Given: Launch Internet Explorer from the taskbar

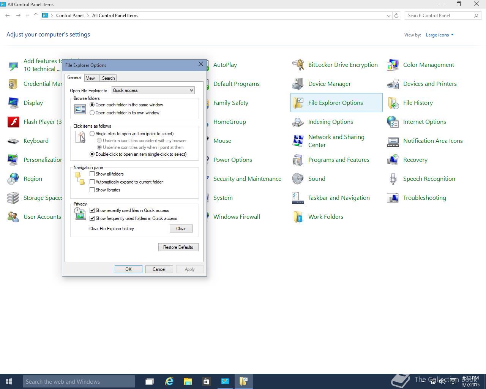Looking at the screenshot, I should point(169,381).
